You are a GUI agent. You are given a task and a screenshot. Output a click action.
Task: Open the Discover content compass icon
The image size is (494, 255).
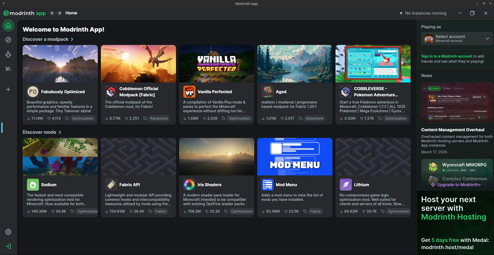pos(8,40)
